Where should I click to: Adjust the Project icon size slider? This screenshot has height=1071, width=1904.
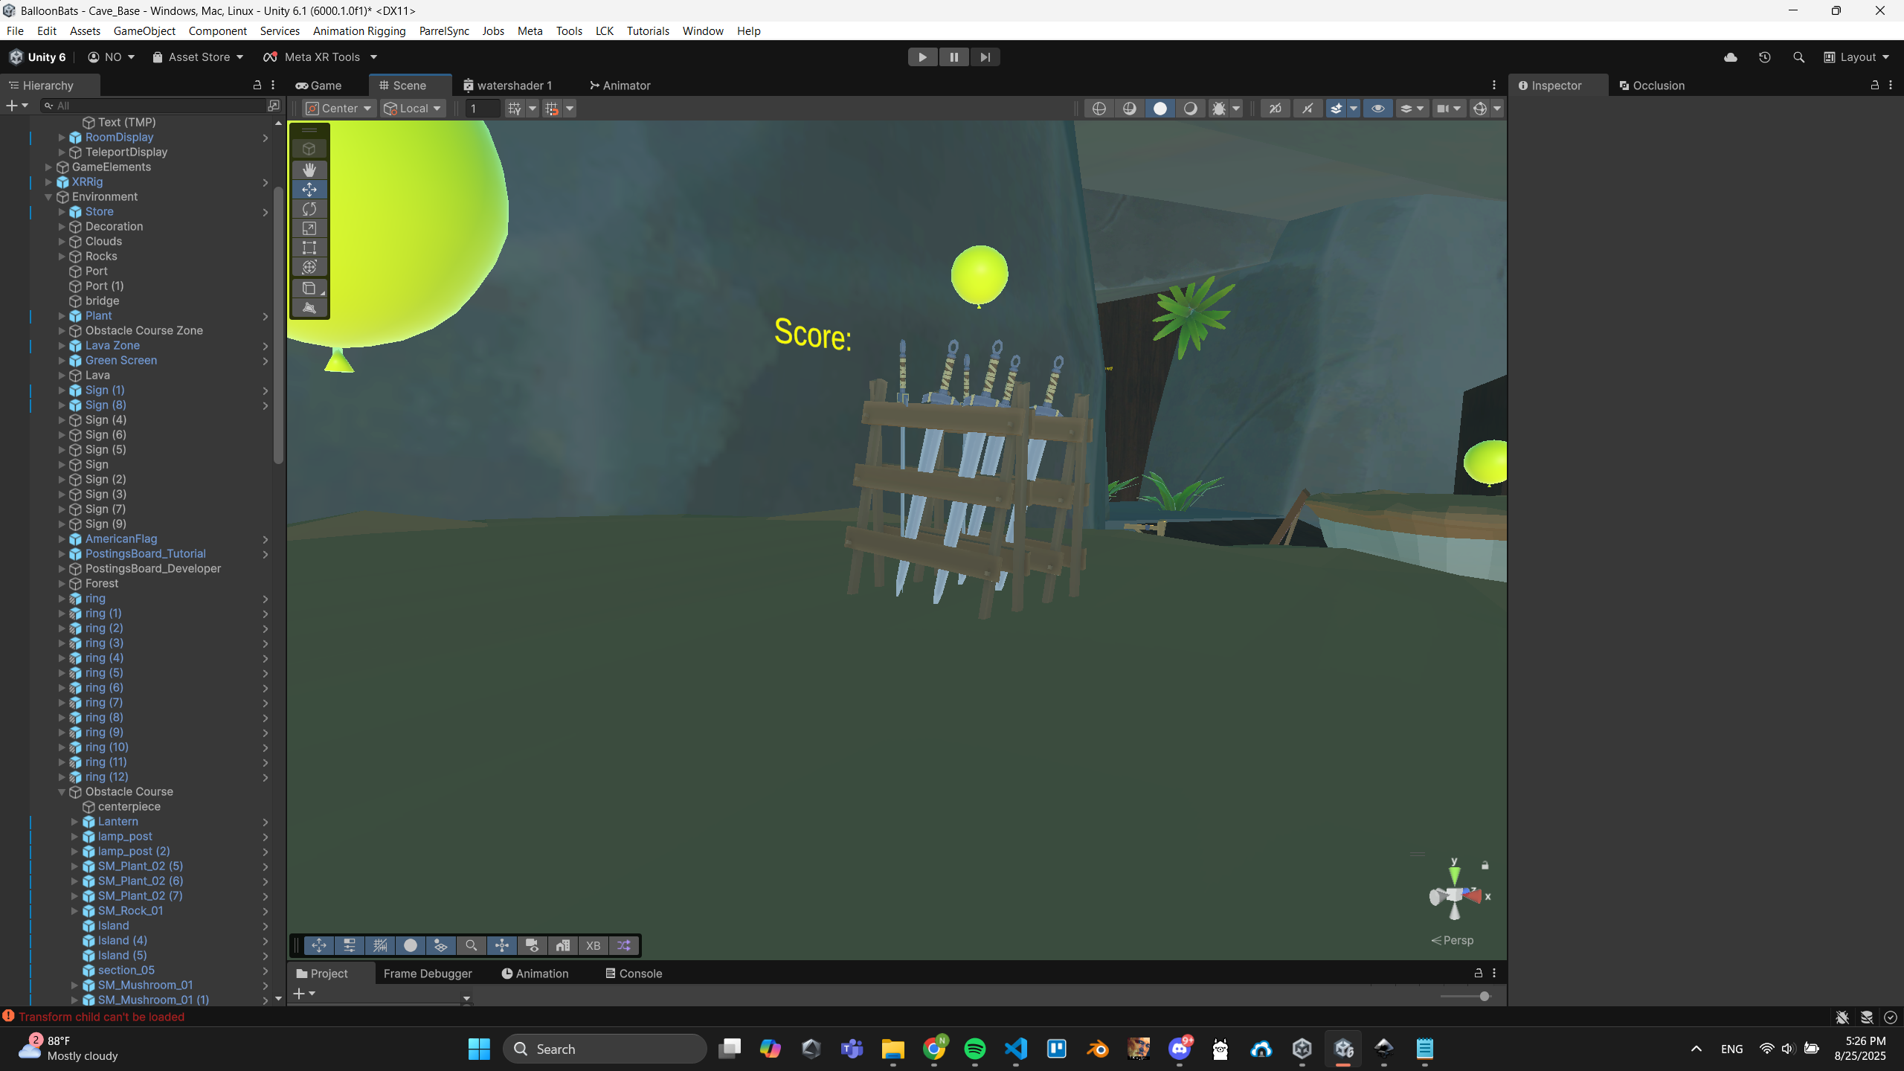click(x=1484, y=997)
